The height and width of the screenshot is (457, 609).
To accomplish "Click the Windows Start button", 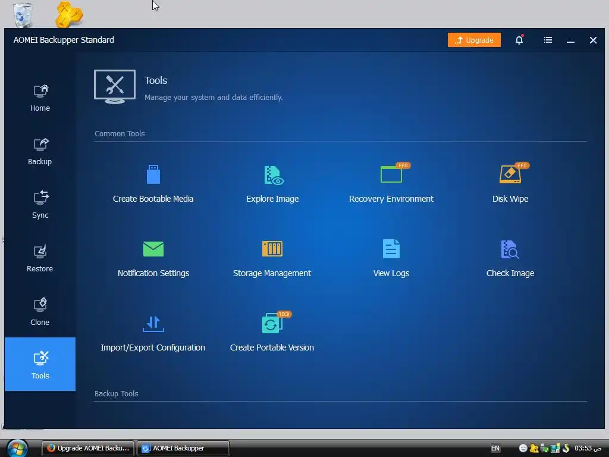I will point(17,448).
